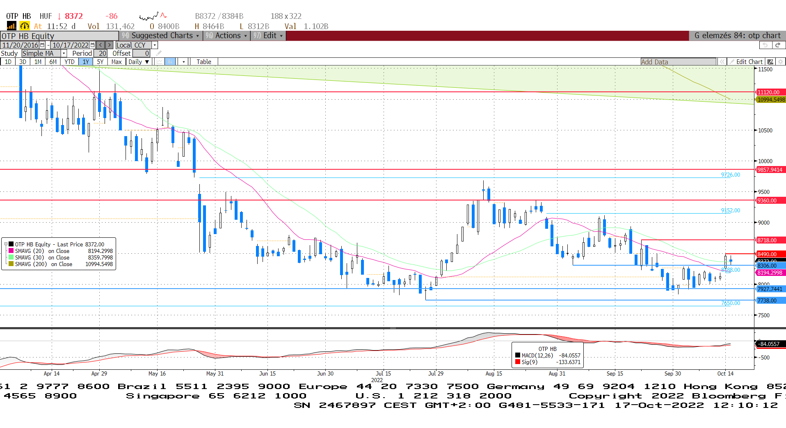Step the date range backward

coord(100,45)
